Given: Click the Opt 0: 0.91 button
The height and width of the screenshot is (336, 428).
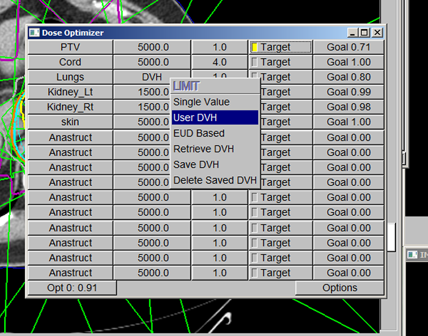Looking at the screenshot, I should (72, 288).
